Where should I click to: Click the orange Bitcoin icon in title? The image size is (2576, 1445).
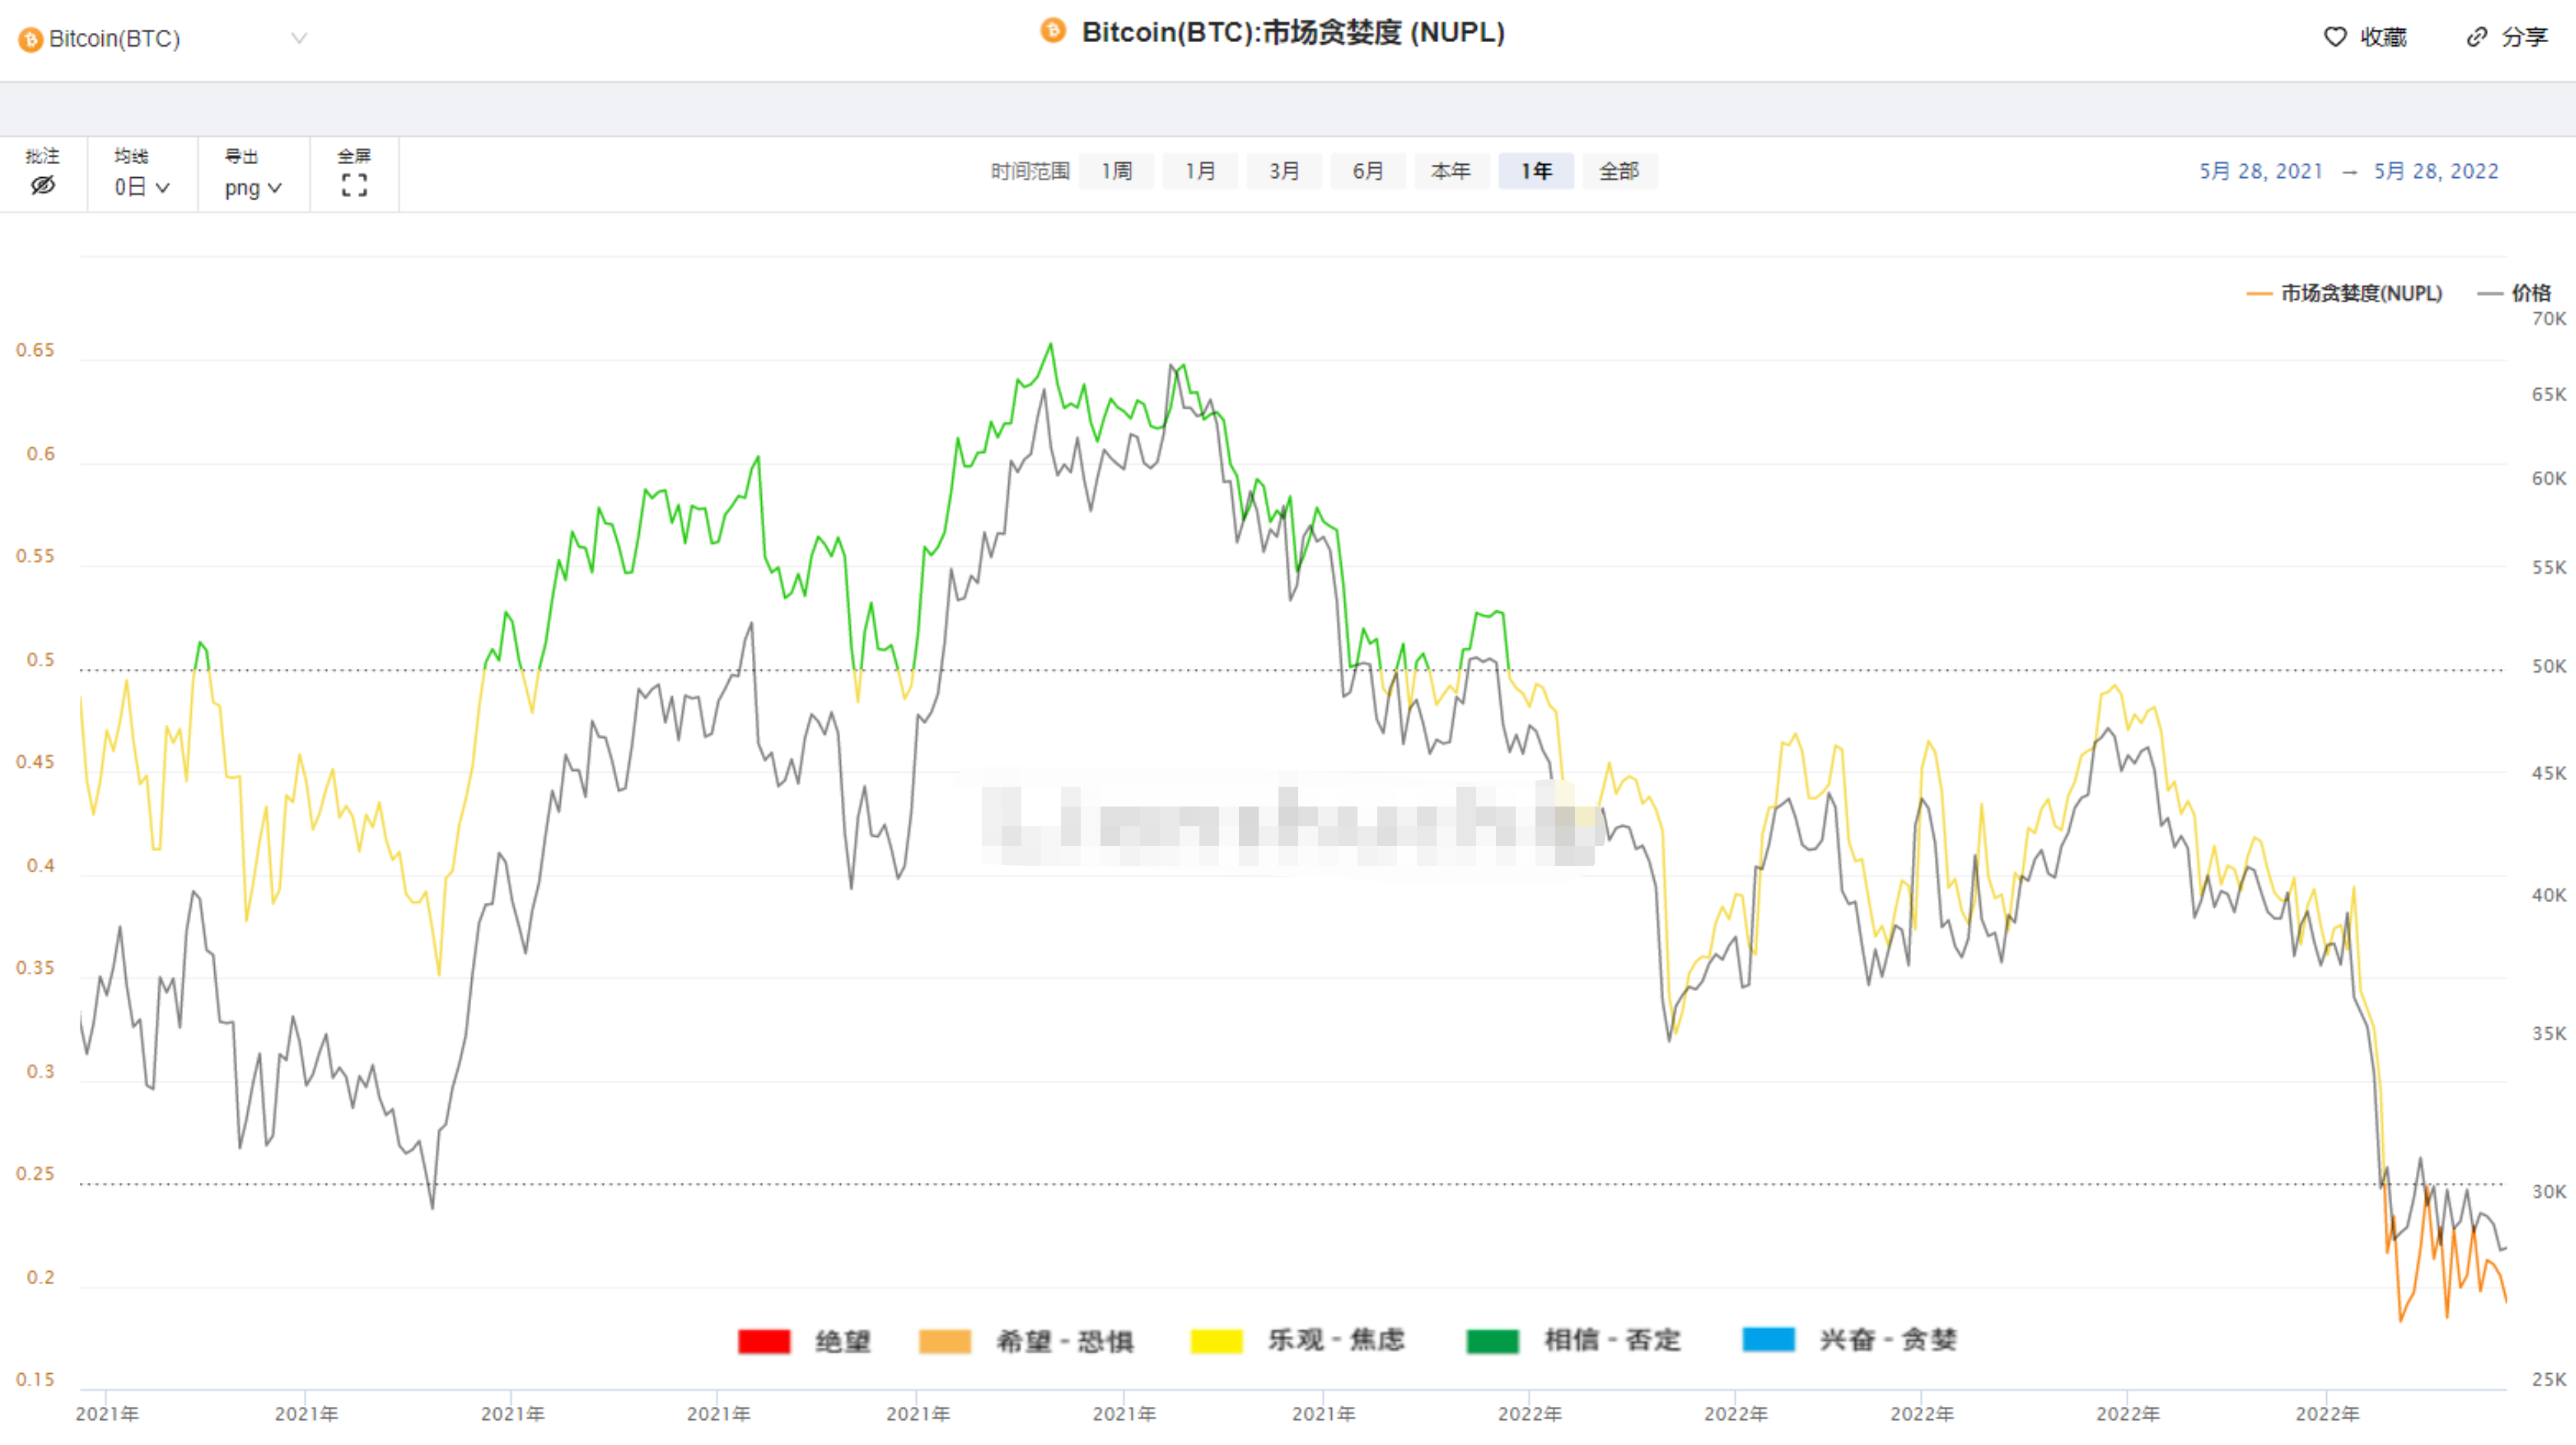click(1052, 30)
